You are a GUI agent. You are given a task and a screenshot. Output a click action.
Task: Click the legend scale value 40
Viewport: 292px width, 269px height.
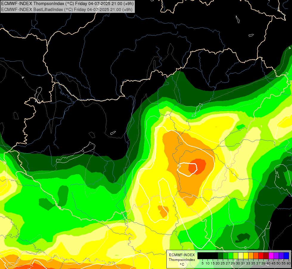[268, 263]
